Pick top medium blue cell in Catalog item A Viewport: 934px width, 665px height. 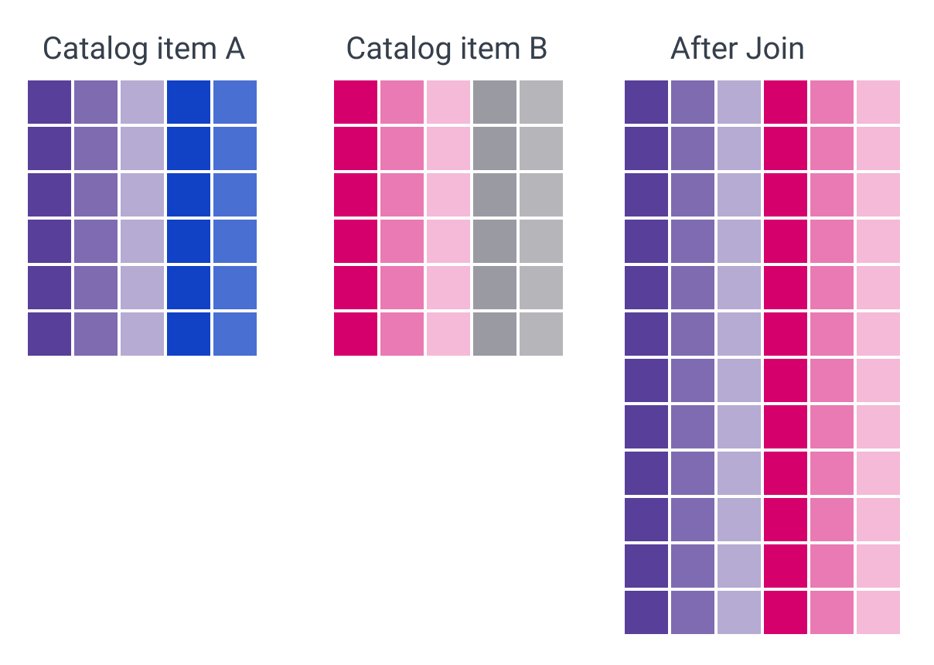(x=235, y=102)
